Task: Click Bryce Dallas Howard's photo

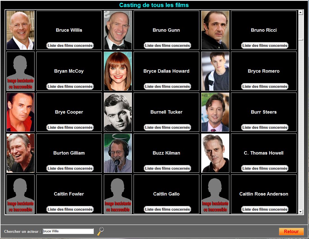Action: tap(118, 71)
